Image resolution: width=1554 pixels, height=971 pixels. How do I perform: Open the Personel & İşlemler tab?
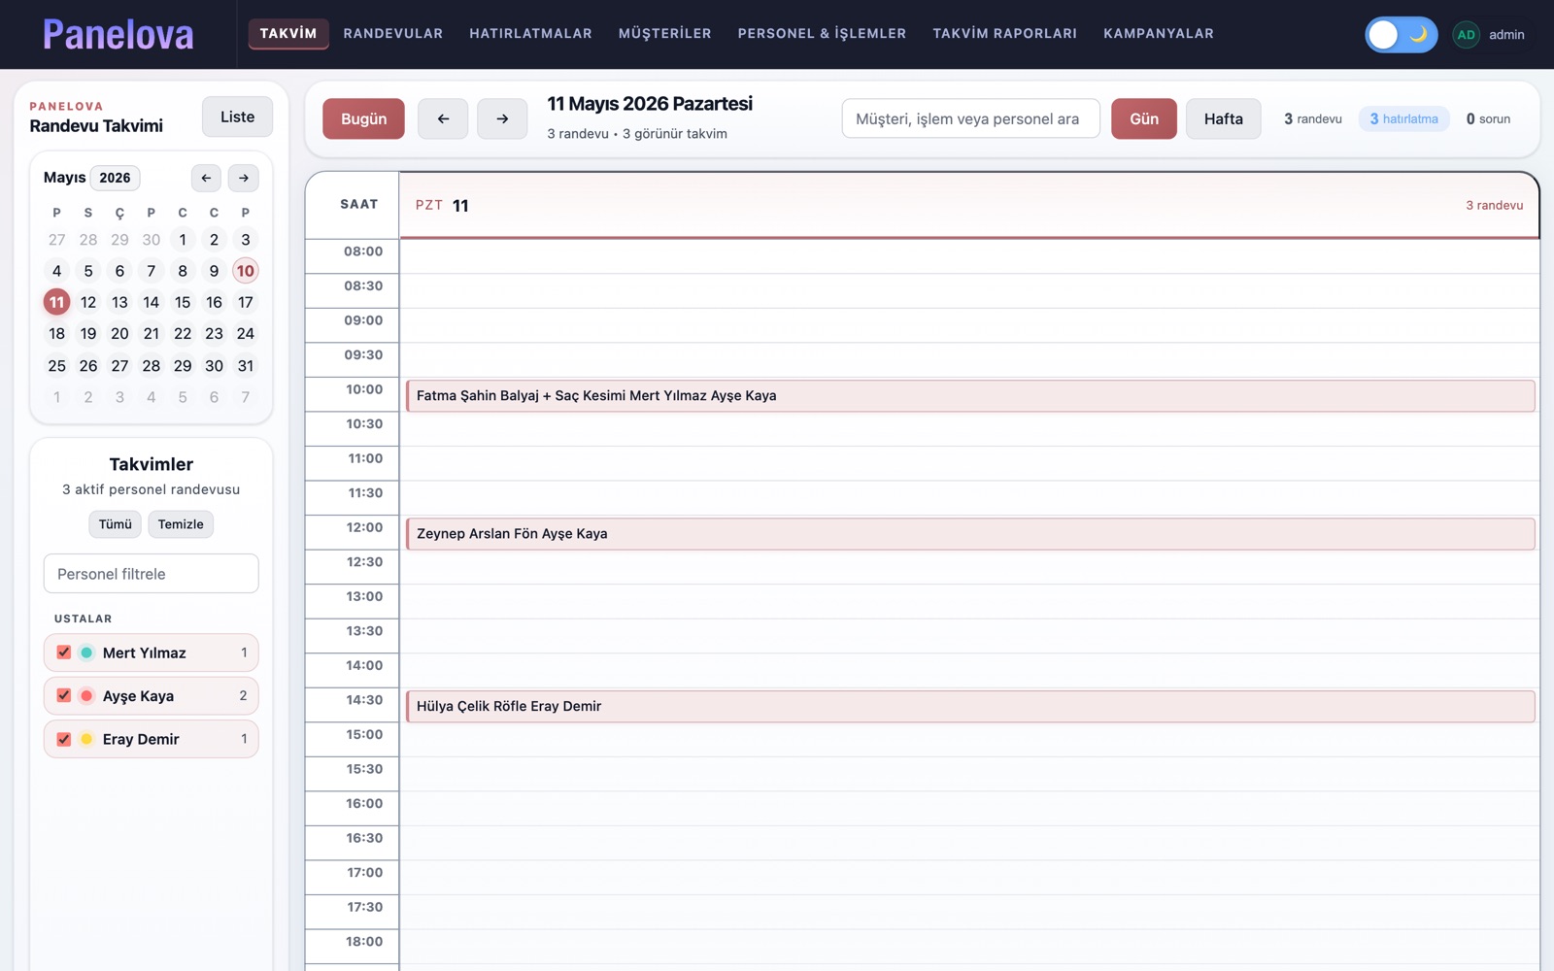(x=822, y=33)
